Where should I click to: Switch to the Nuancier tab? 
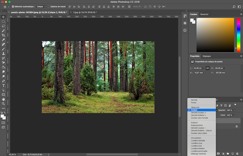(x=204, y=14)
